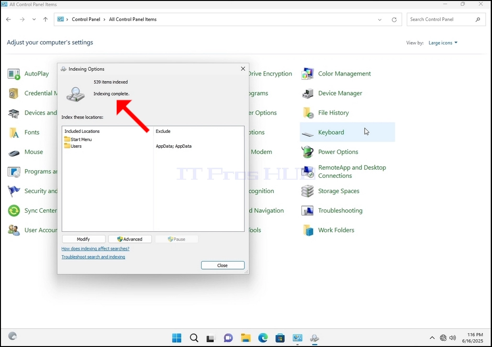Open the Credential Manager safe icon

pos(14,93)
